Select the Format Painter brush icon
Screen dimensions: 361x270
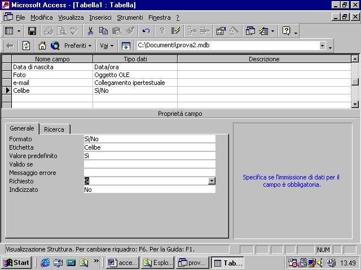130,31
